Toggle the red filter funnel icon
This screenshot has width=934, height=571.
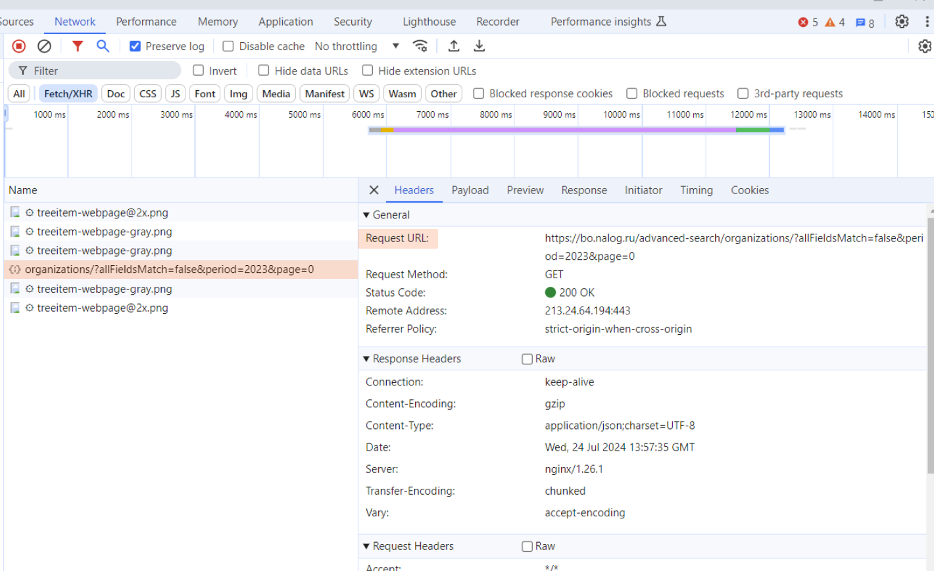click(x=78, y=46)
